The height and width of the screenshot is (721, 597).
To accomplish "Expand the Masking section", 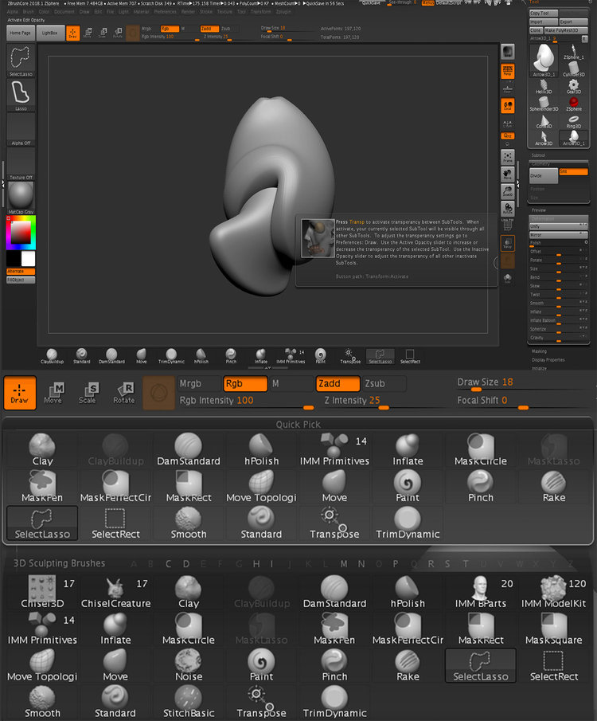I will 539,351.
